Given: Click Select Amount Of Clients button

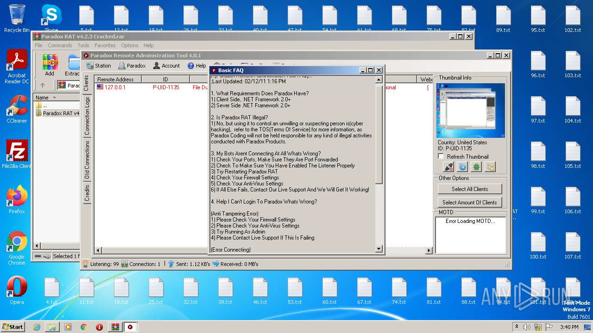Looking at the screenshot, I should coord(470,202).
